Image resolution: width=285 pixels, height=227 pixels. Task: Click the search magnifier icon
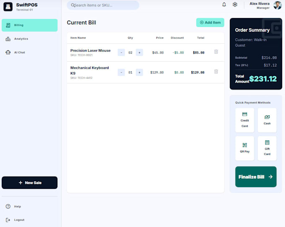click(x=73, y=5)
